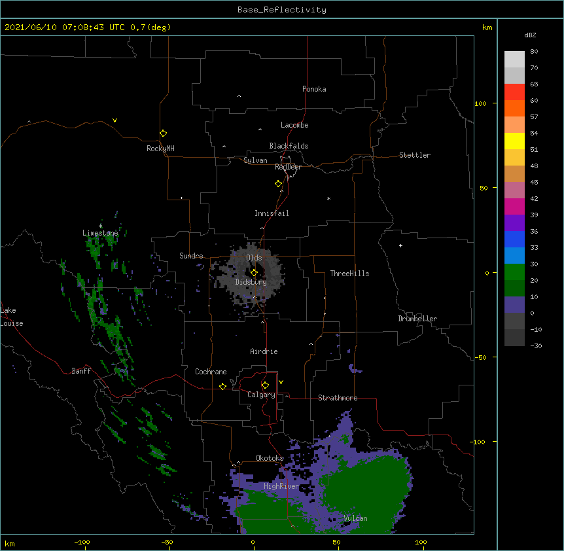The height and width of the screenshot is (551, 564).
Task: Select the yellow diamond between Olds and Didsbury
Action: tap(254, 273)
